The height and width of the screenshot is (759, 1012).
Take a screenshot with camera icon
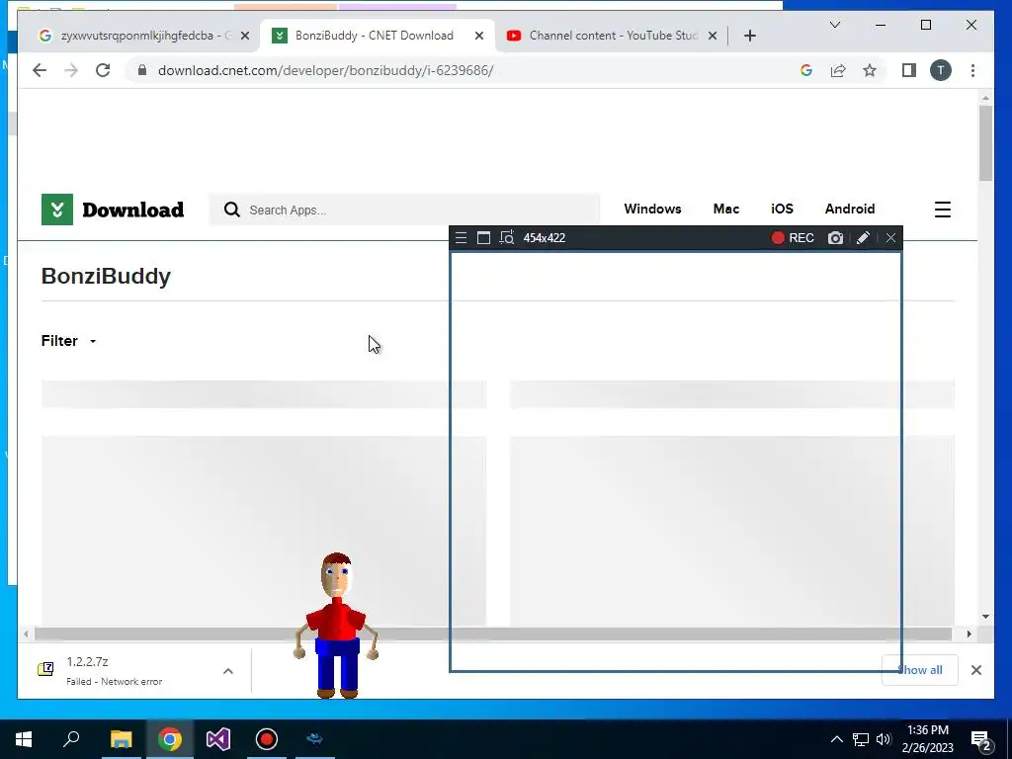[x=835, y=237]
